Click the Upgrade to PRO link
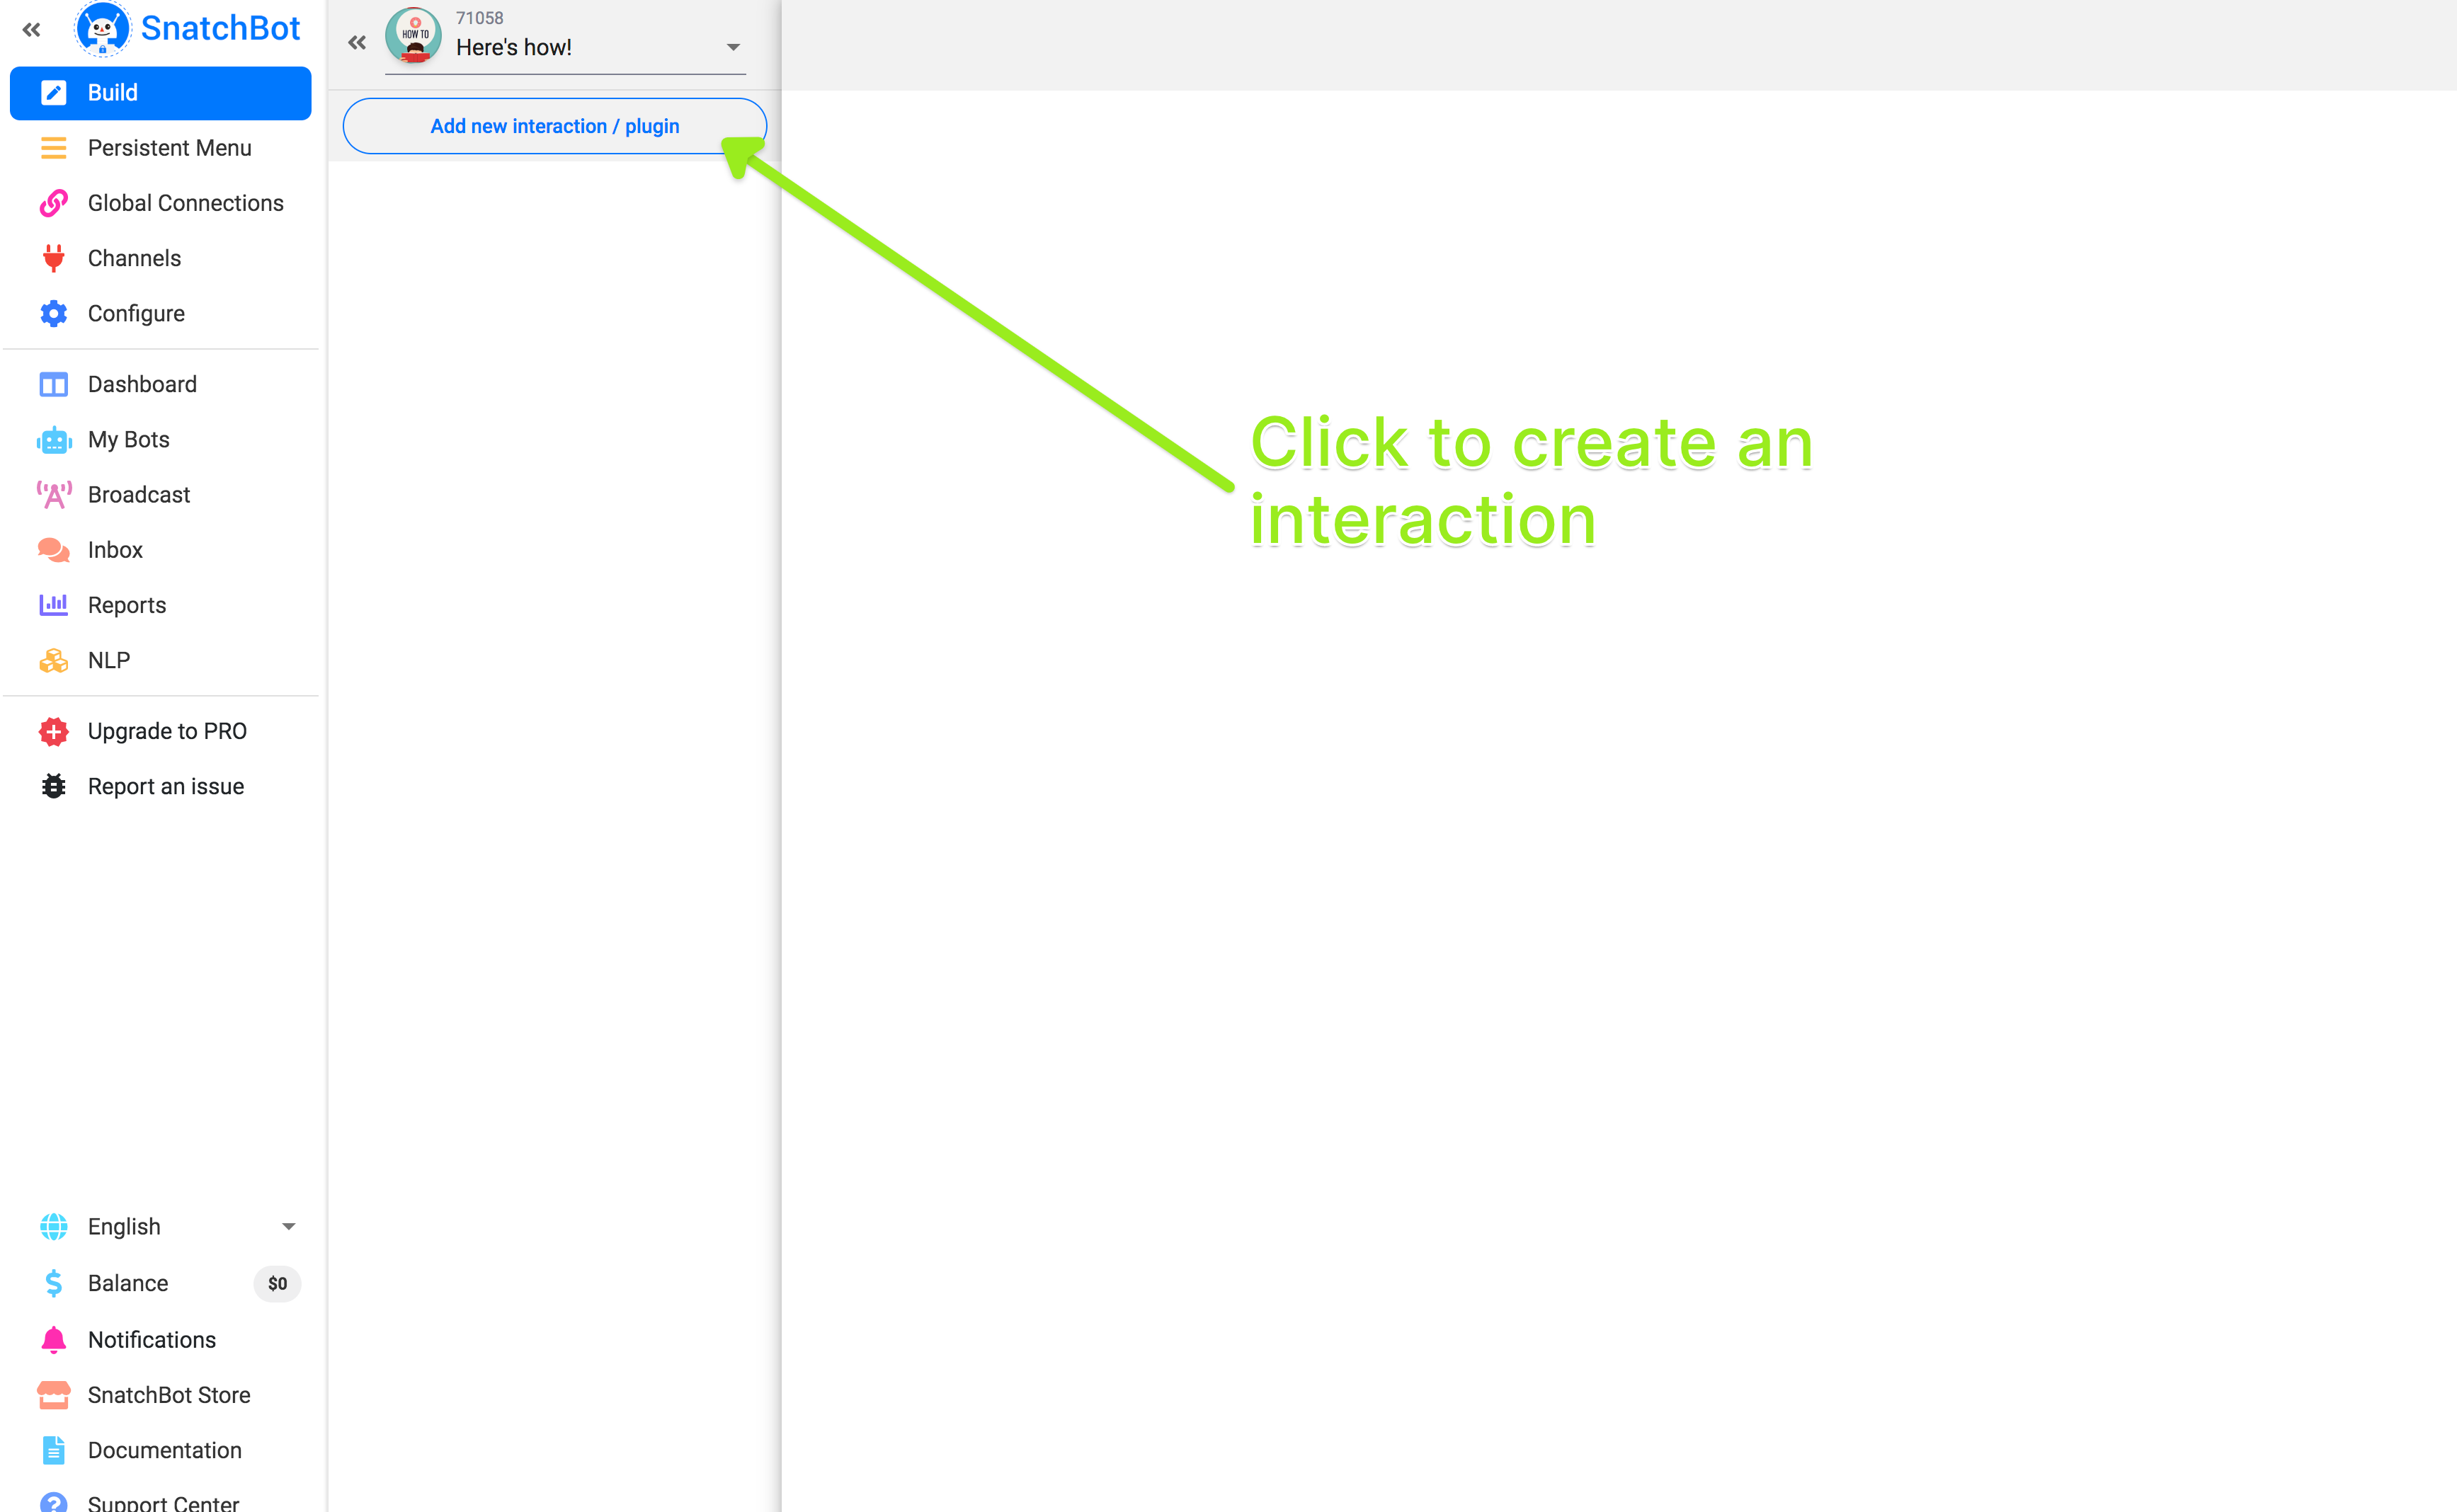The width and height of the screenshot is (2457, 1512). (167, 732)
